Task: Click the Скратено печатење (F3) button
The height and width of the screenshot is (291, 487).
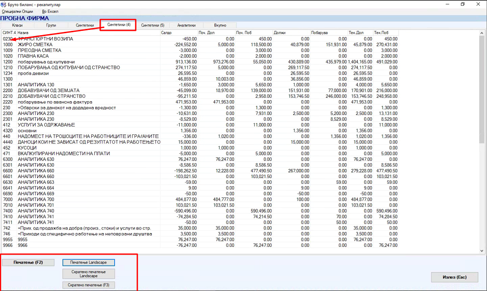Action: tap(88, 285)
